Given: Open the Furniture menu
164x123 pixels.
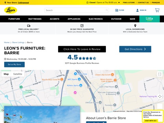Looking at the screenshot, I should point(14,19).
